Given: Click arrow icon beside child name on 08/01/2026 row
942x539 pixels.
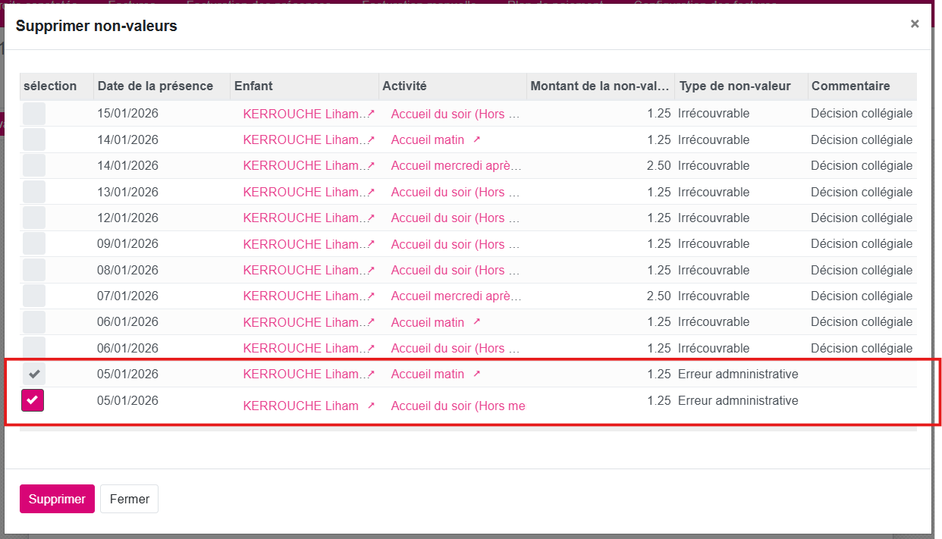Looking at the screenshot, I should click(371, 270).
